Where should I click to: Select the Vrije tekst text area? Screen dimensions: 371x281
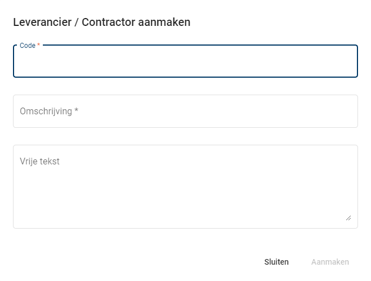coord(185,186)
